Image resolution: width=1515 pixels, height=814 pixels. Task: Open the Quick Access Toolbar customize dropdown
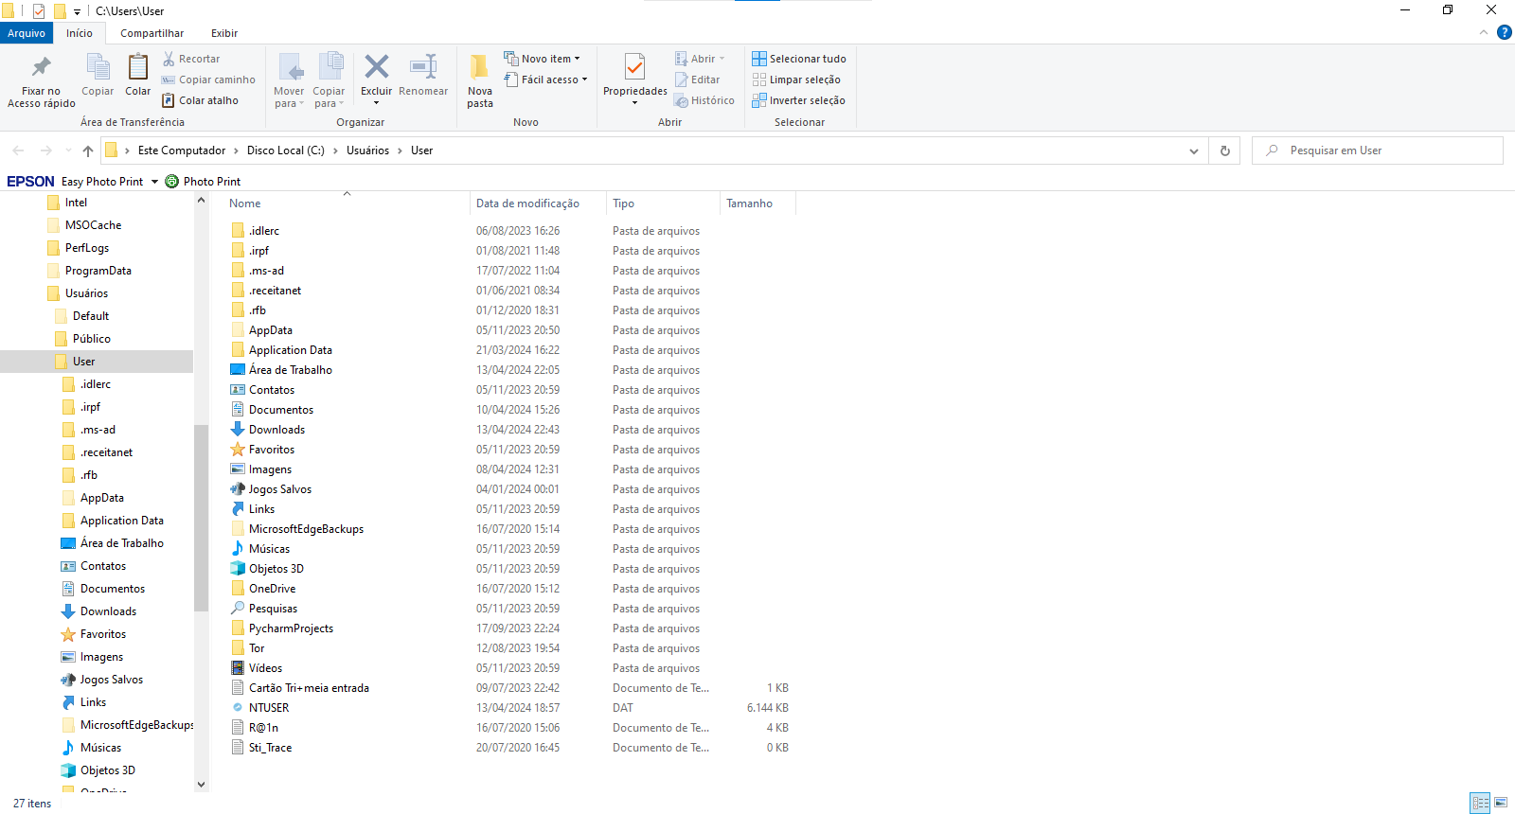(78, 11)
